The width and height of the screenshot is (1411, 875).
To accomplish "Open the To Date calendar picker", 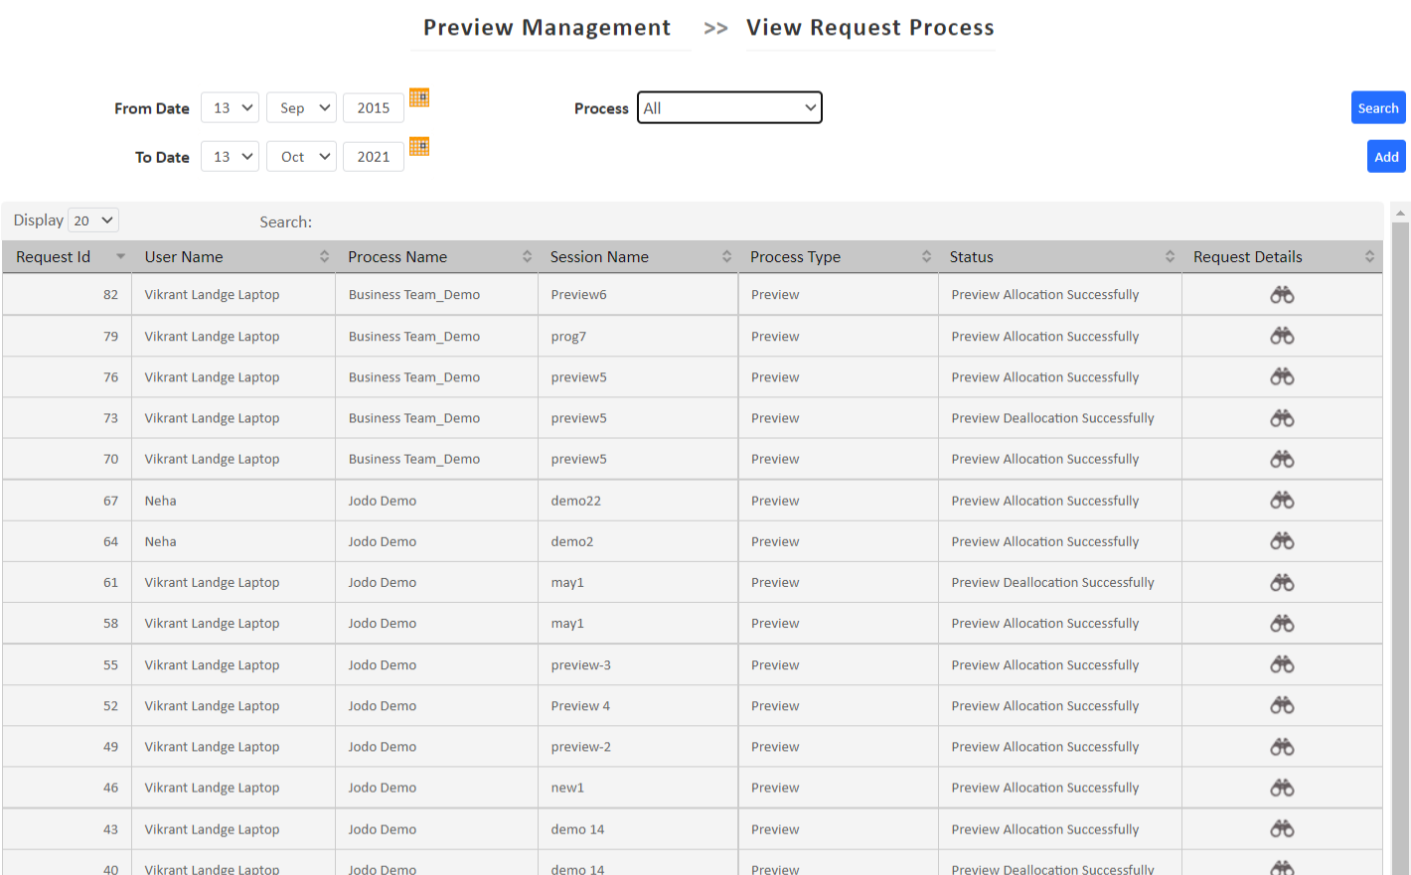I will tap(418, 146).
